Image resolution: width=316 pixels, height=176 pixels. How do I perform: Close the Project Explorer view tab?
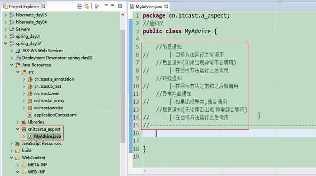click(43, 6)
